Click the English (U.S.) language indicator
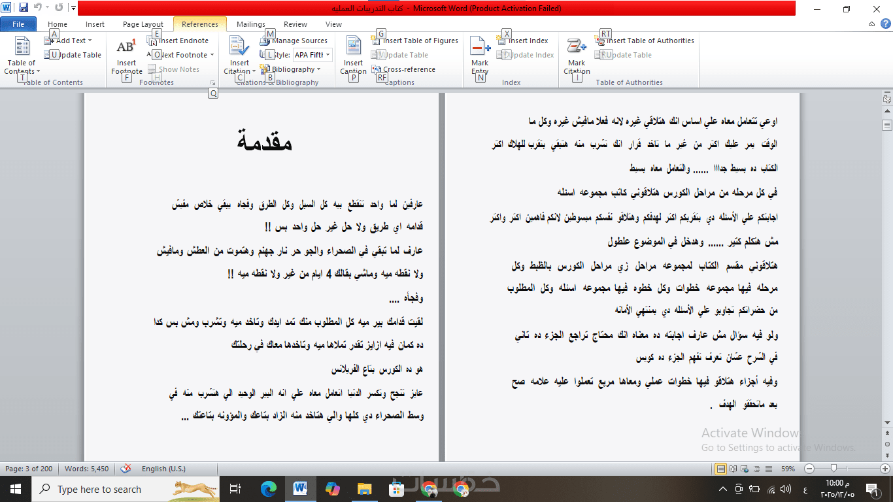 click(x=163, y=469)
